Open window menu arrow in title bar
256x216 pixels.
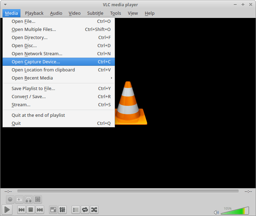pos(5,5)
